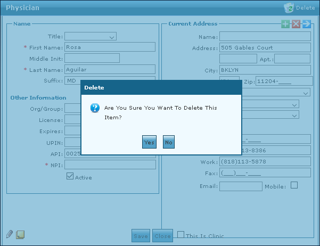Click the recycle bin Delete icon

pos(289,7)
